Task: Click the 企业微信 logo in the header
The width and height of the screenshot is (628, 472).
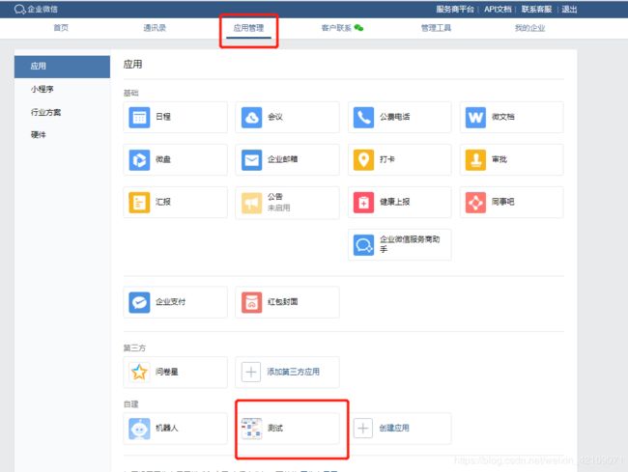Action: [36, 9]
